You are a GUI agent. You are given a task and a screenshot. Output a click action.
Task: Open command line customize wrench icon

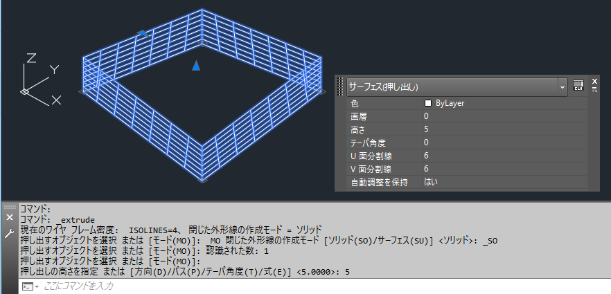(x=10, y=233)
